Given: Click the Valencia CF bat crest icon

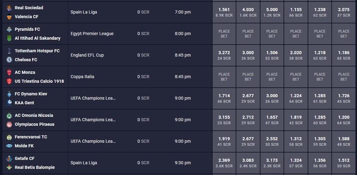Looking at the screenshot, I should (x=9, y=17).
